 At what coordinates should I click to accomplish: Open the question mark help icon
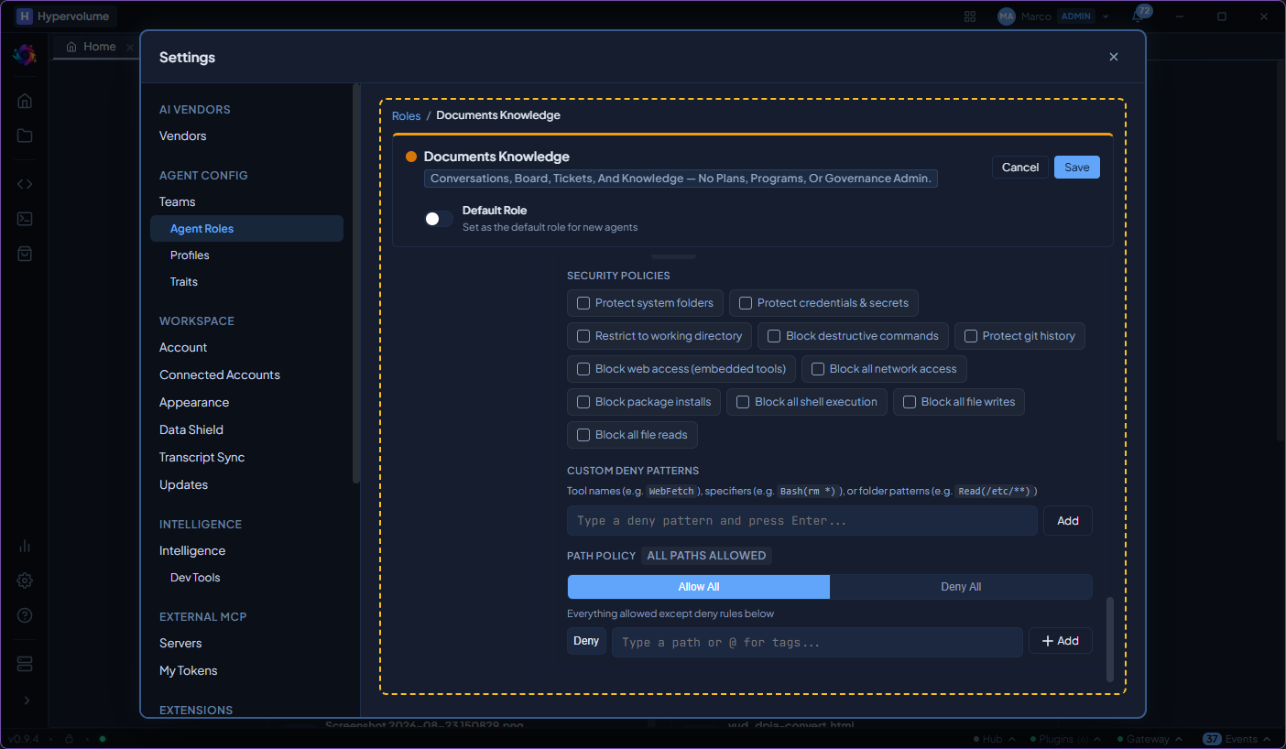click(25, 615)
